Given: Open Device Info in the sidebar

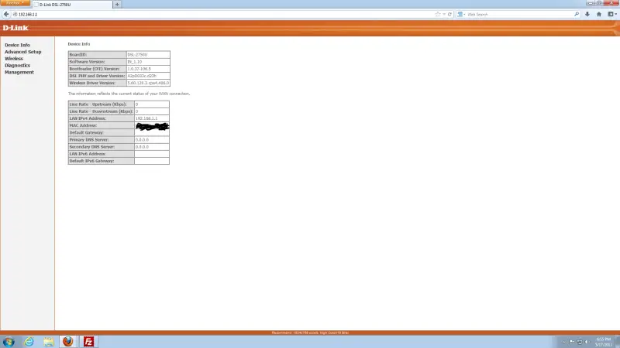Looking at the screenshot, I should point(17,45).
